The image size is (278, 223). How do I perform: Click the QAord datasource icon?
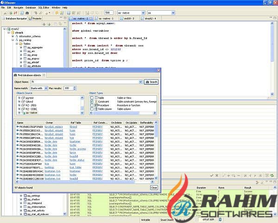(23, 102)
